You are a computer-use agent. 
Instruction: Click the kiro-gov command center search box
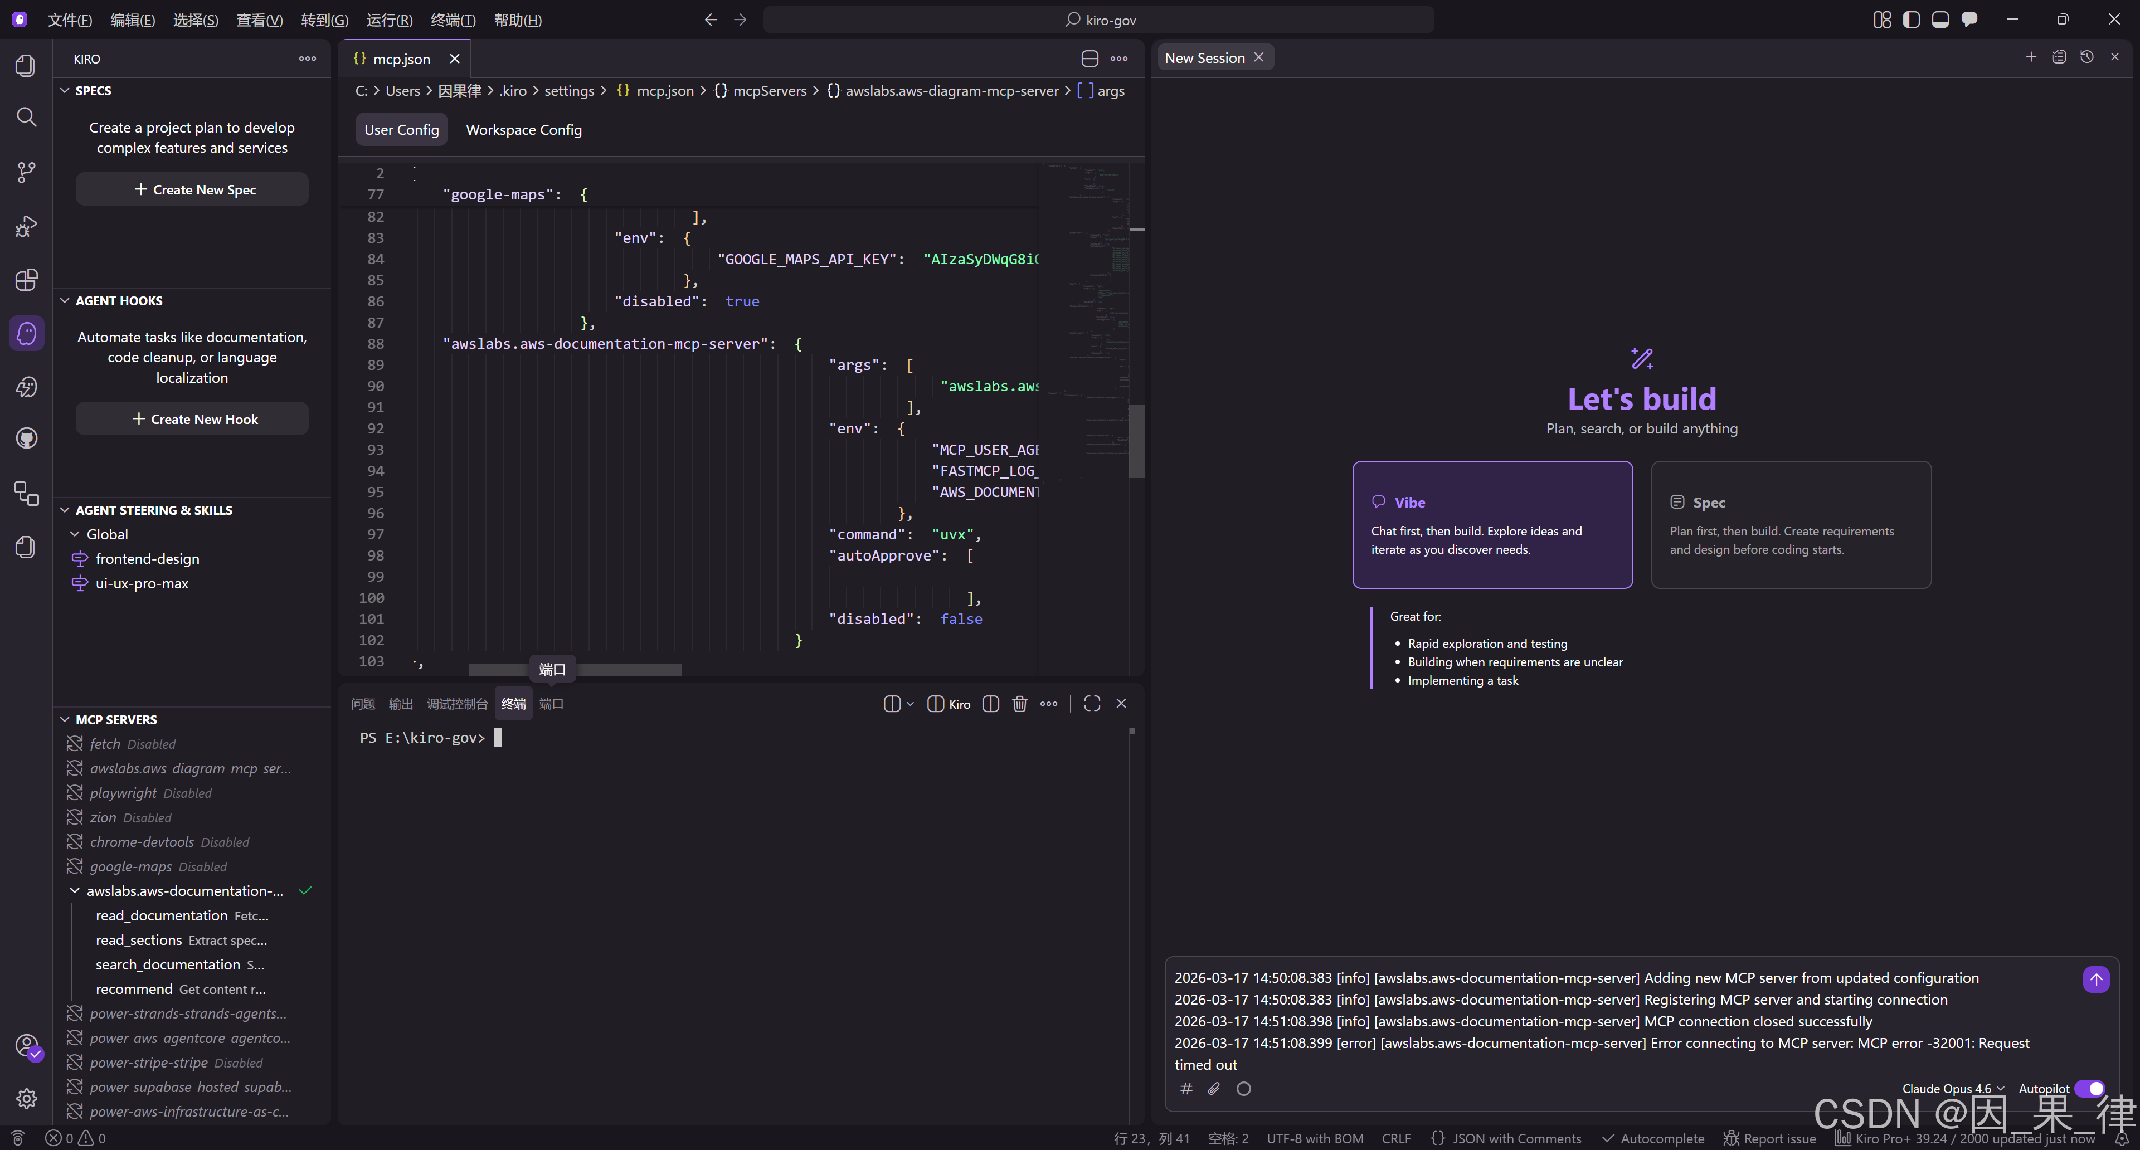pyautogui.click(x=1098, y=20)
